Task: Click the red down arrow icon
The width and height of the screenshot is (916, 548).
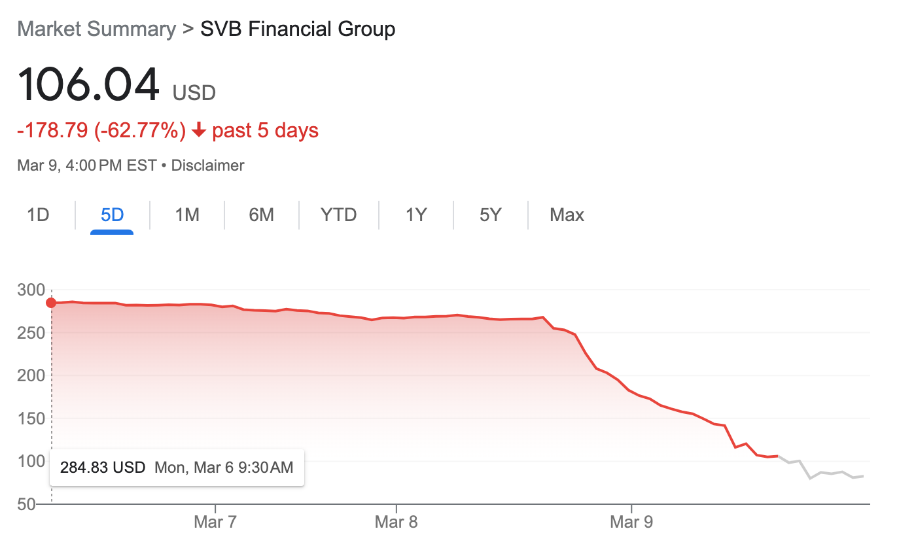Action: pos(199,131)
